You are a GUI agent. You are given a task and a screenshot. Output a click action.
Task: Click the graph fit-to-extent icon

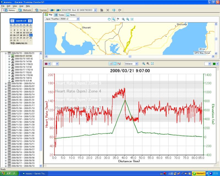click(x=152, y=64)
